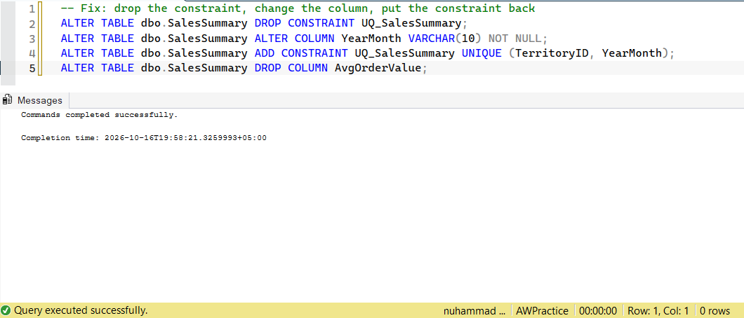Click AvgOrderValue on line 5
Screen dimensions: 744x318
[378, 68]
